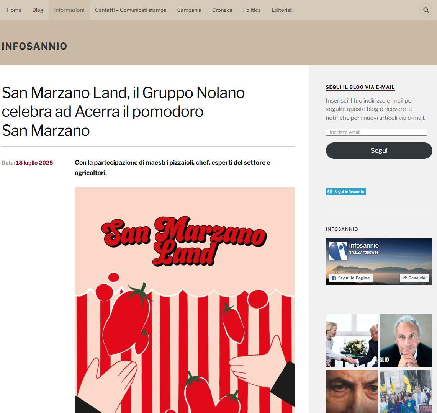Click the WordPress Segui infosannio badge
Image resolution: width=437 pixels, height=413 pixels.
(x=346, y=192)
